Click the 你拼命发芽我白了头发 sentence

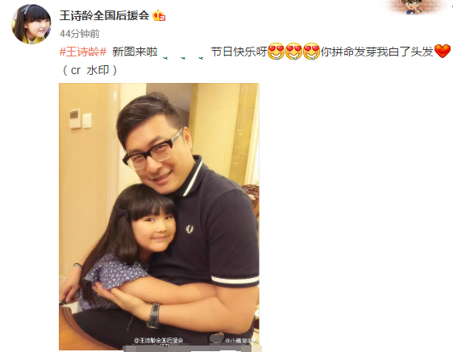[377, 52]
